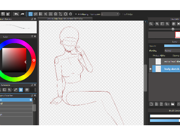Click the body sketch layer thumbnail
Image resolution: width=180 pixels, height=135 pixels.
(x=158, y=69)
